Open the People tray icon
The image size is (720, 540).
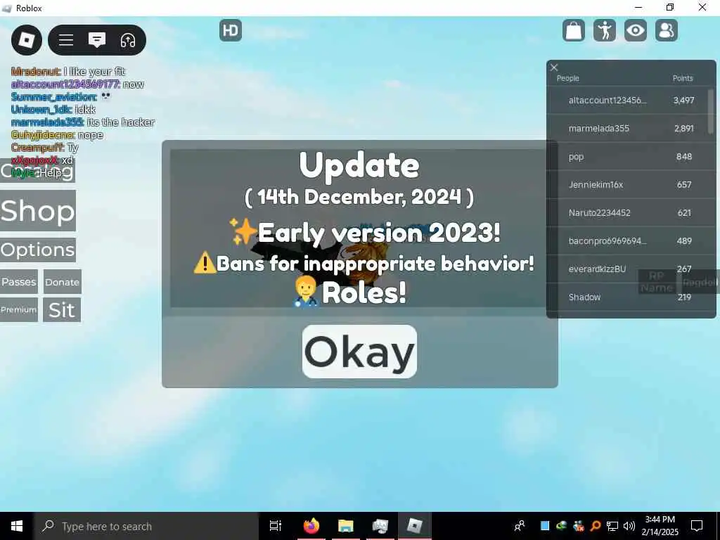point(520,526)
